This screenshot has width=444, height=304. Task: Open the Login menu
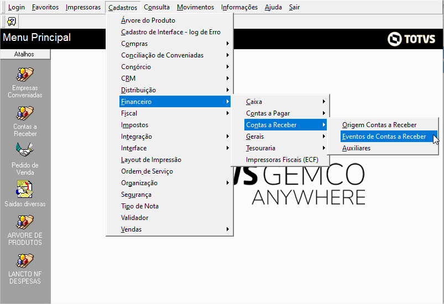[17, 7]
